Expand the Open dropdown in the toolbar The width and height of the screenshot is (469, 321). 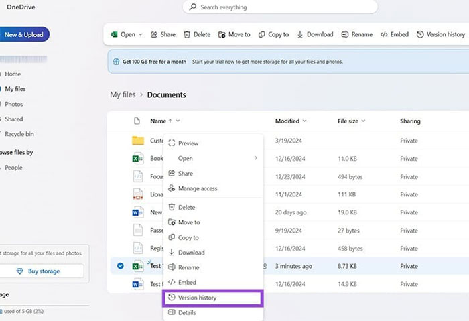[x=141, y=34]
